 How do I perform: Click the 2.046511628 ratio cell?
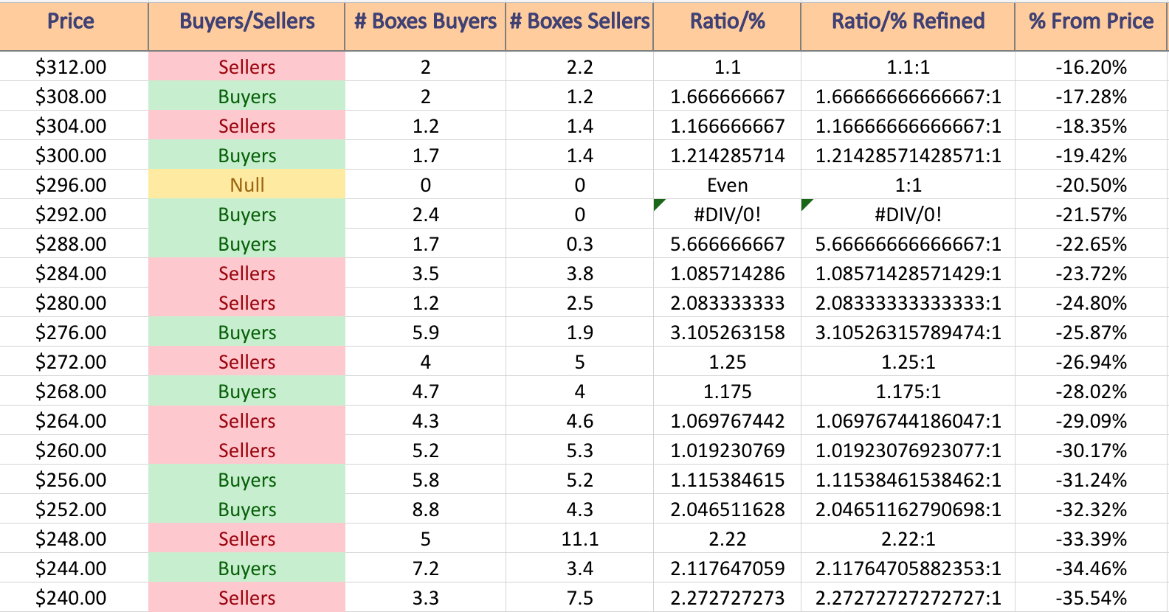tap(727, 510)
